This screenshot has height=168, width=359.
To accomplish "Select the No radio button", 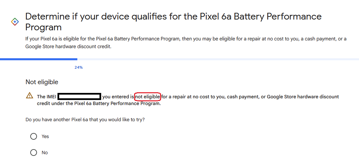I will coord(33,153).
